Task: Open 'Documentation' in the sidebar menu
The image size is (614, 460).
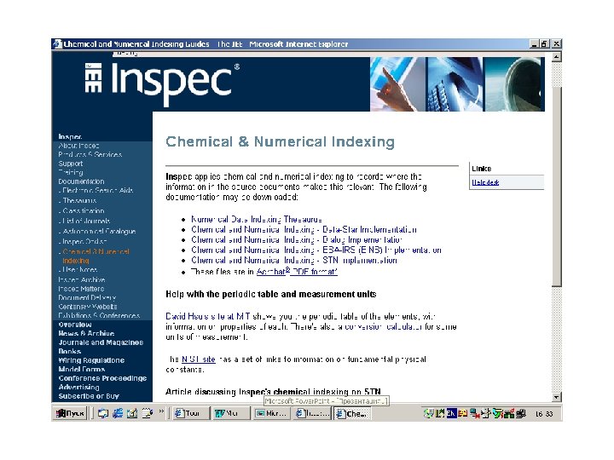Action: [81, 181]
